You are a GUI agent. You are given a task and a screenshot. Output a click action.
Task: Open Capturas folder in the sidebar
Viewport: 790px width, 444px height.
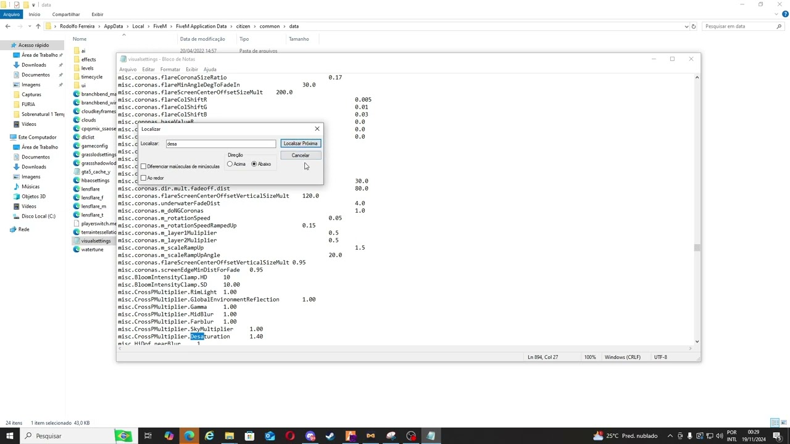pos(31,94)
